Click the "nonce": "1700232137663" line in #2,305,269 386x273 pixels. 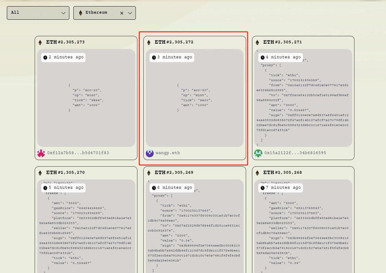pyautogui.click(x=186, y=210)
